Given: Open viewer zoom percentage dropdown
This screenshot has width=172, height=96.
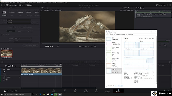Looking at the screenshot, I should click(x=44, y=8).
